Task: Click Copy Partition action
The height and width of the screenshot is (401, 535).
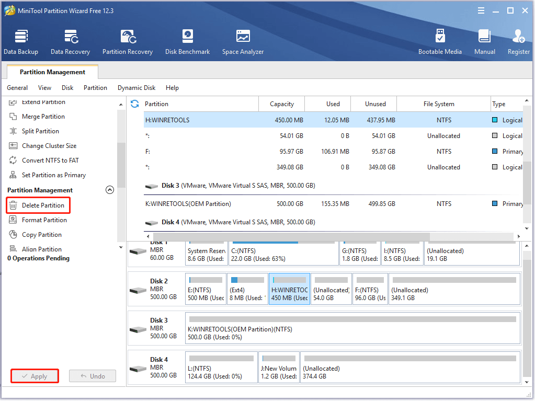Action: [42, 235]
